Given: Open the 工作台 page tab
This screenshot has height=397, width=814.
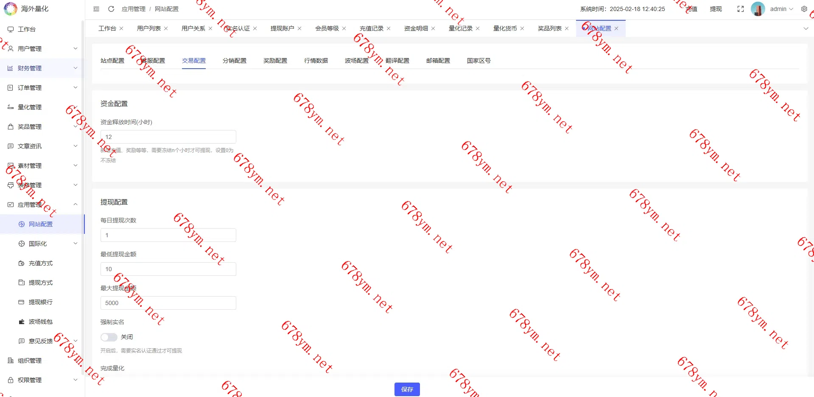Looking at the screenshot, I should click(x=107, y=28).
